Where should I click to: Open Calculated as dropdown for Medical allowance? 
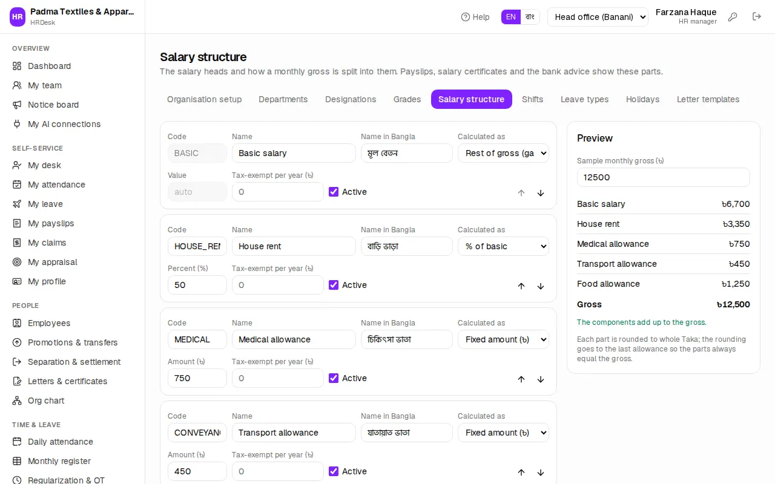tap(503, 339)
